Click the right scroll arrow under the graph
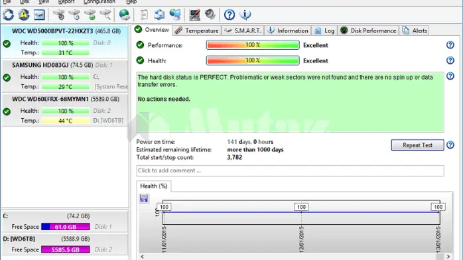 (x=448, y=257)
